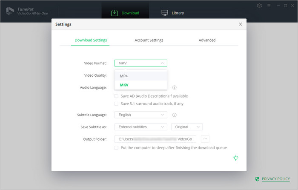Switch to the Advanced tab
This screenshot has width=298, height=190.
pyautogui.click(x=207, y=40)
